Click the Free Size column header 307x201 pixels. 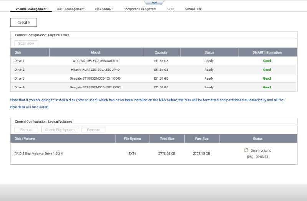coord(202,139)
